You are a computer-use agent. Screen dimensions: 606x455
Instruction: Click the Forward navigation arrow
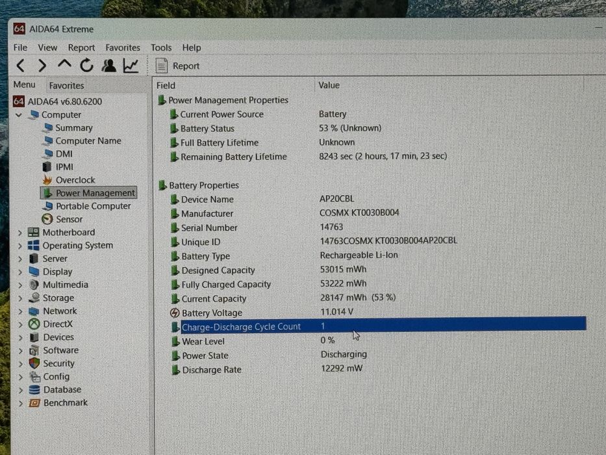[x=42, y=66]
